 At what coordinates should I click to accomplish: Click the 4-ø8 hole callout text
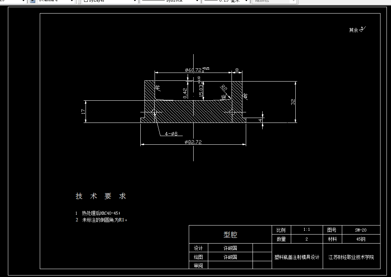[x=171, y=134]
